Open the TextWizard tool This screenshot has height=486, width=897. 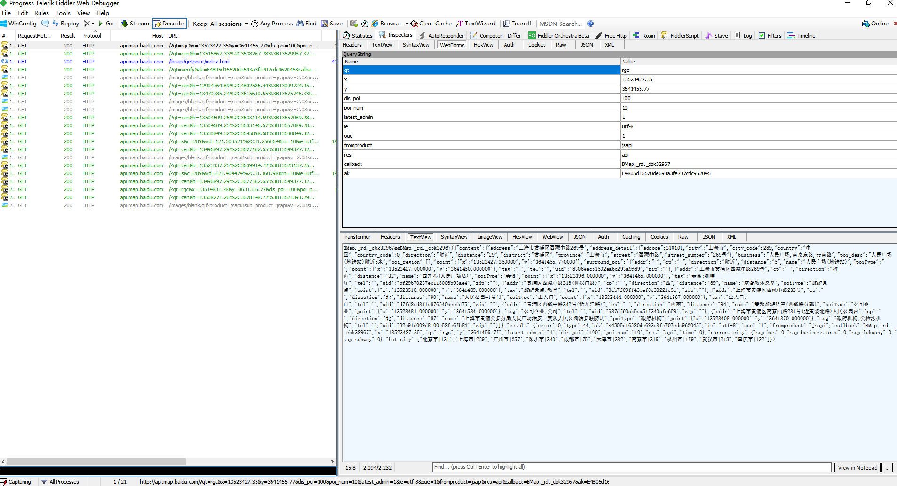476,24
